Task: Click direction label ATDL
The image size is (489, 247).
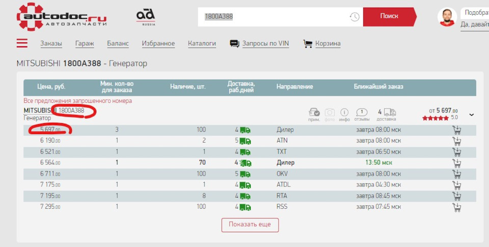Action: (x=284, y=185)
